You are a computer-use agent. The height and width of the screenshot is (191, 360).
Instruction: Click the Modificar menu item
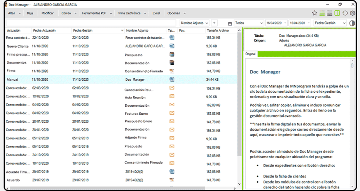point(48,13)
